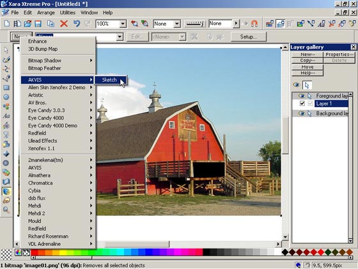Select the Bevel tool icon

(6, 154)
